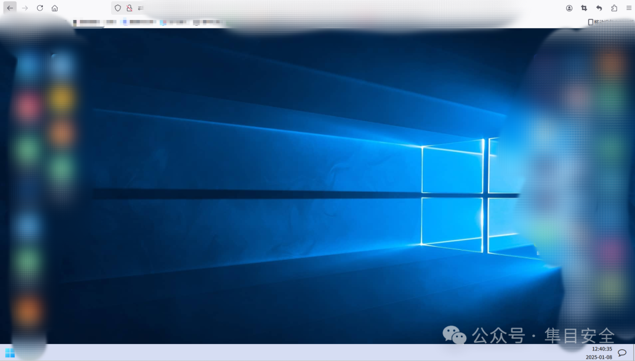Screen dimensions: 635x361
Task: Click the taskbar clock showing 12:40:35
Action: pos(602,349)
